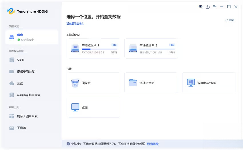This screenshot has width=243, height=150.
Task: Click the HDD badge on drive D:
Action: pos(172,45)
